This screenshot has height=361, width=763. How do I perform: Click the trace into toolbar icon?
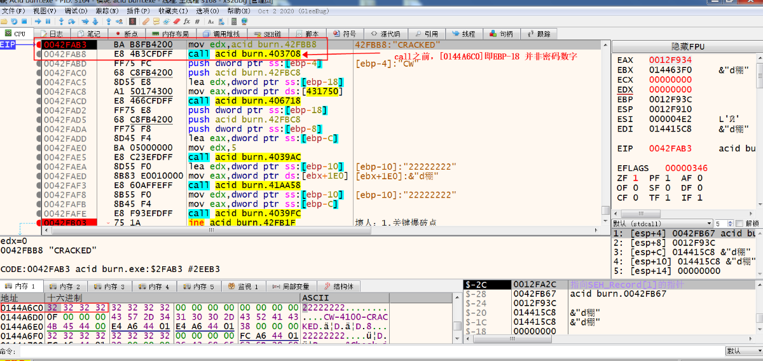pos(85,22)
